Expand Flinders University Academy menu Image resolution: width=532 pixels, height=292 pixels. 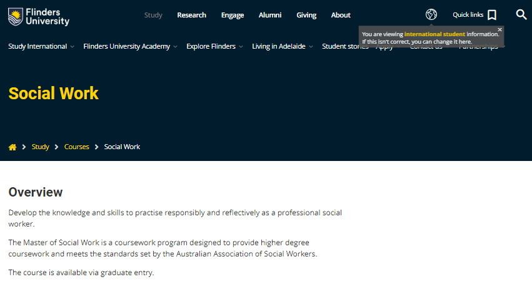click(x=130, y=46)
